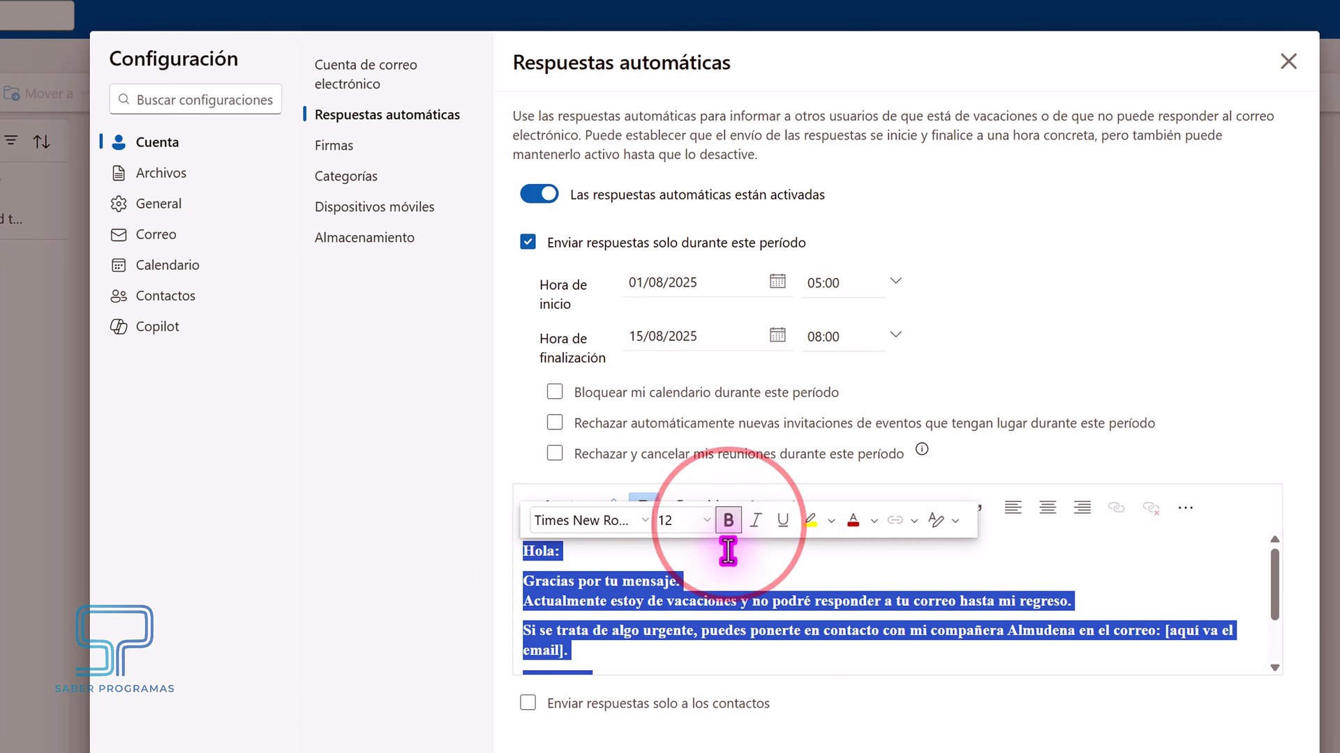Screen dimensions: 1340x753
Task: Open the start date calendar picker
Action: [x=777, y=281]
